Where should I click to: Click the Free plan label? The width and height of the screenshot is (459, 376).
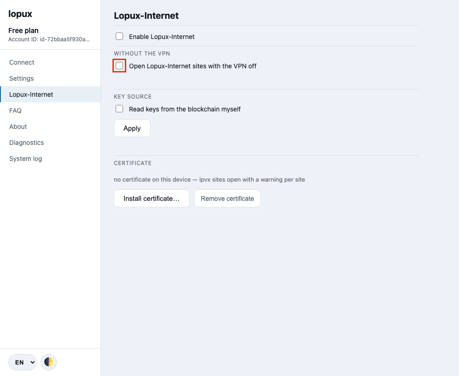click(x=23, y=30)
